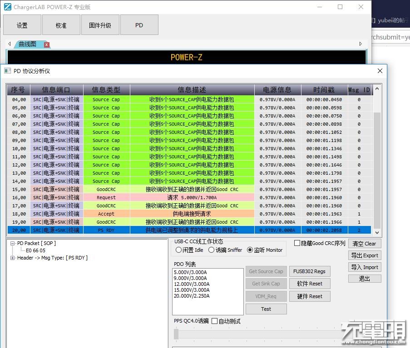Click the 序号 column header
The image size is (410, 348).
tap(19, 90)
